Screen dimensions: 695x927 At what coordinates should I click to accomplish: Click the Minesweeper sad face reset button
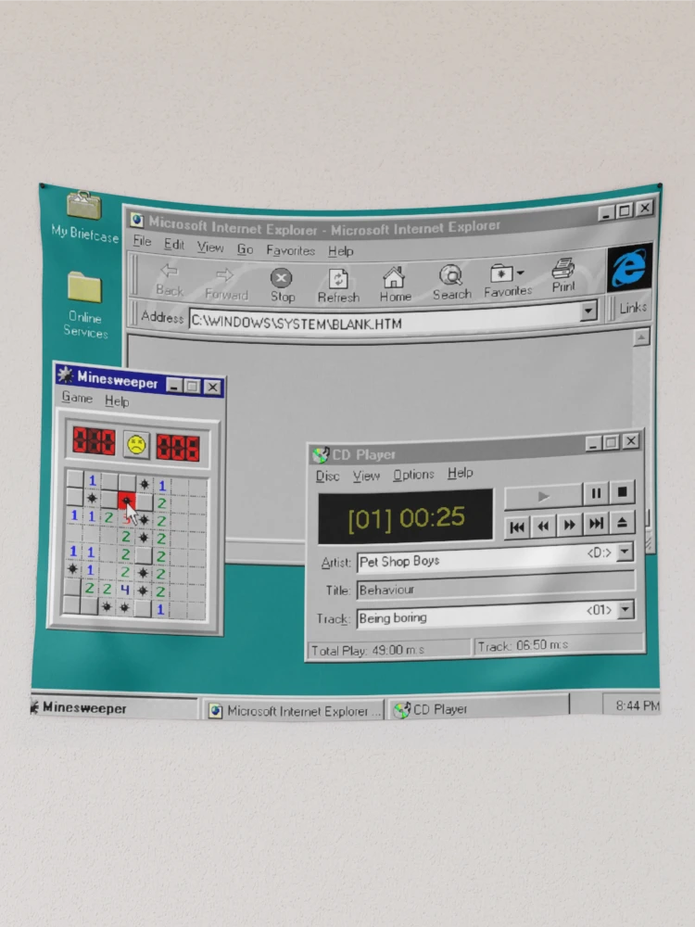point(136,445)
